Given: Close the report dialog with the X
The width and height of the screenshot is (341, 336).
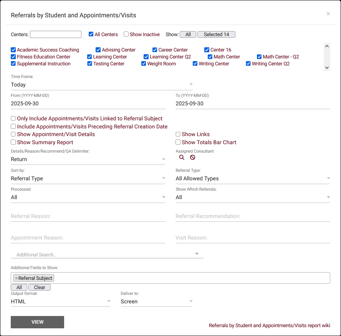Looking at the screenshot, I should [328, 14].
